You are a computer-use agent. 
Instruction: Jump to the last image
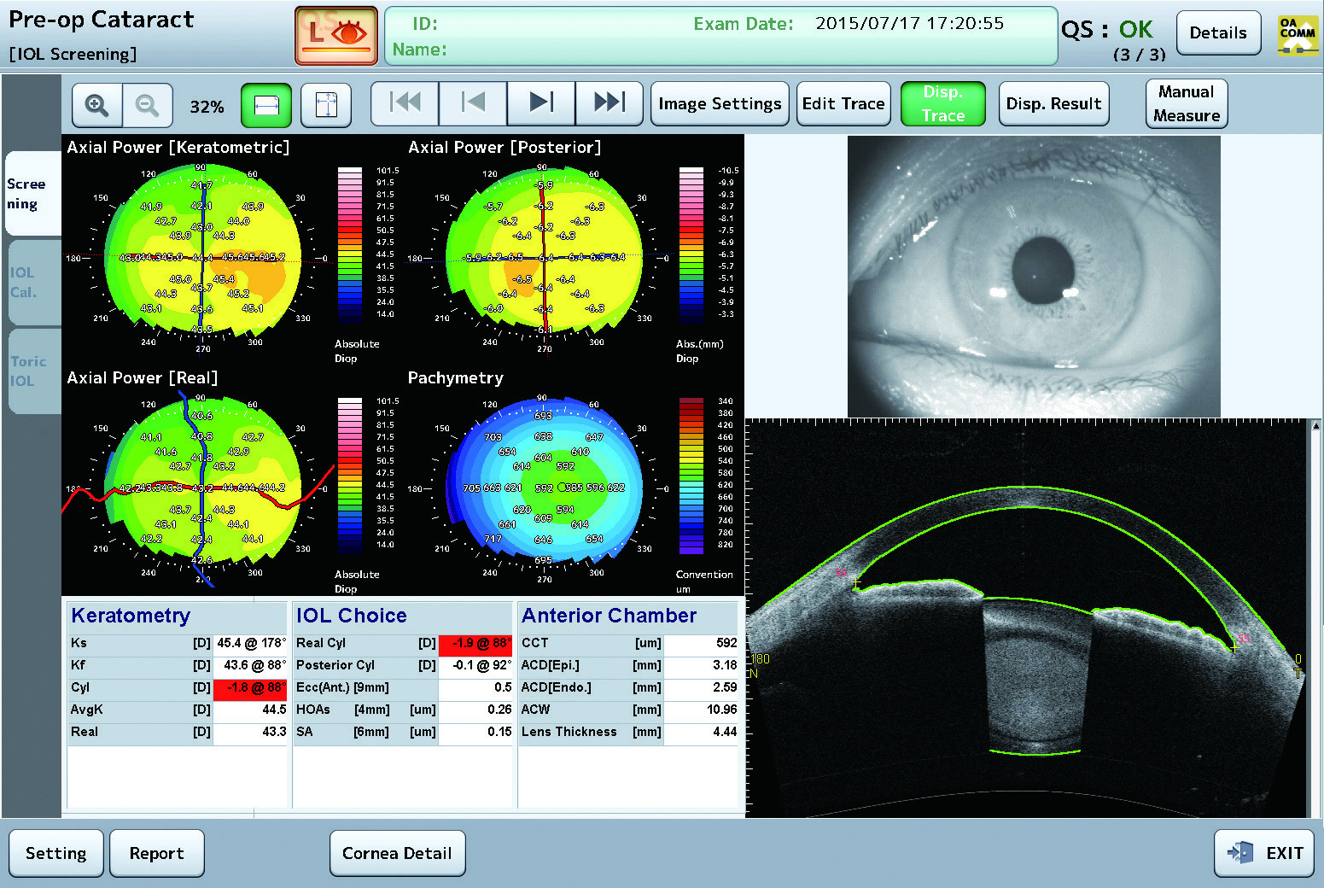tap(609, 103)
